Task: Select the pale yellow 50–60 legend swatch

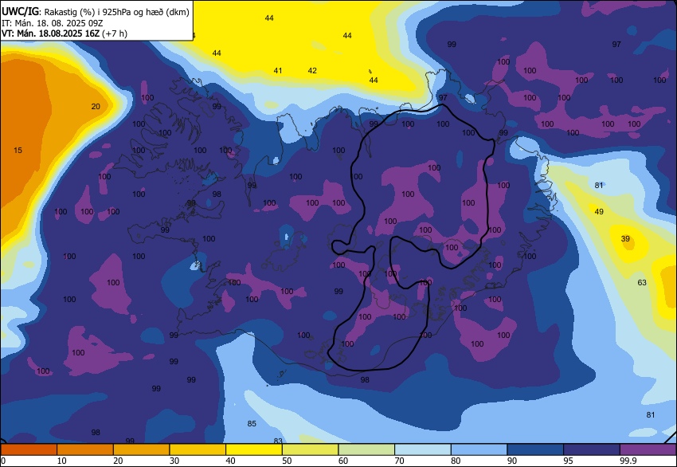Action: (310, 449)
